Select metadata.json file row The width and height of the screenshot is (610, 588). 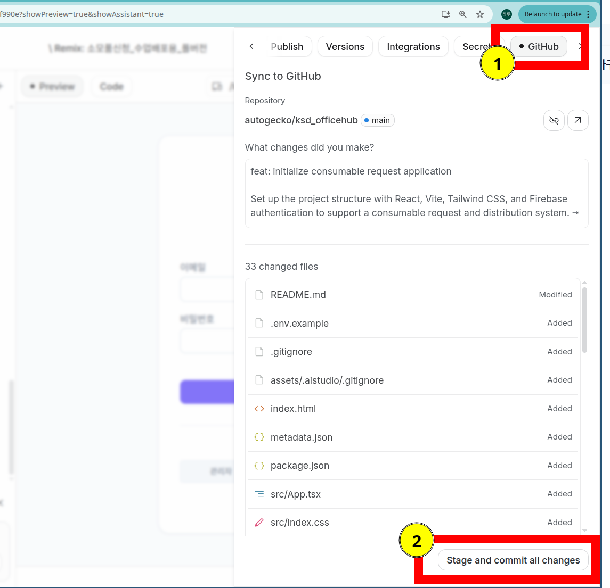coord(413,437)
